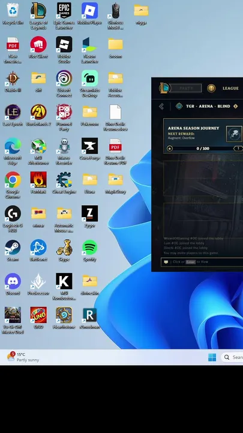Open the League of Legends desktop shortcut
The height and width of the screenshot is (433, 243).
[38, 16]
